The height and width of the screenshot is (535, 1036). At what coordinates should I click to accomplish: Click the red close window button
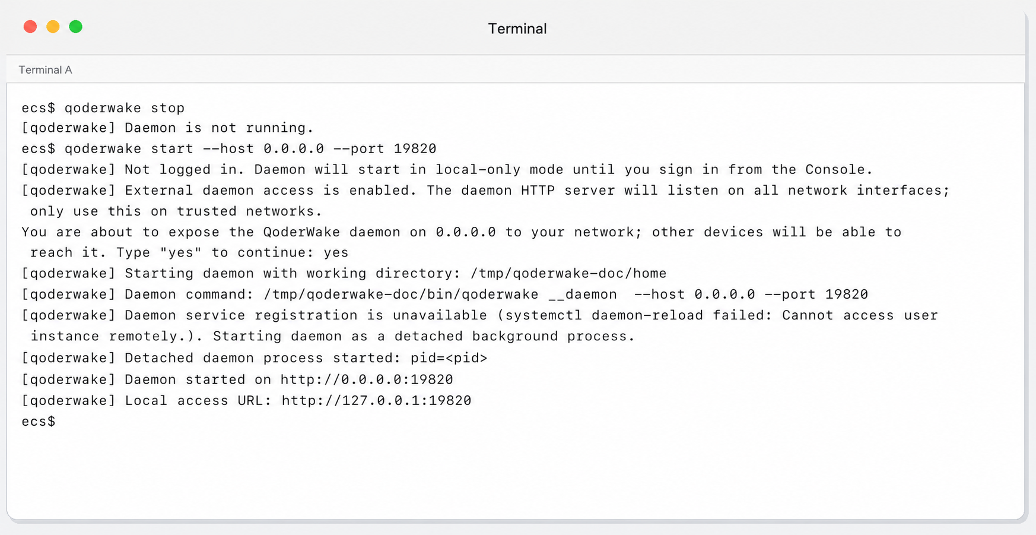30,27
